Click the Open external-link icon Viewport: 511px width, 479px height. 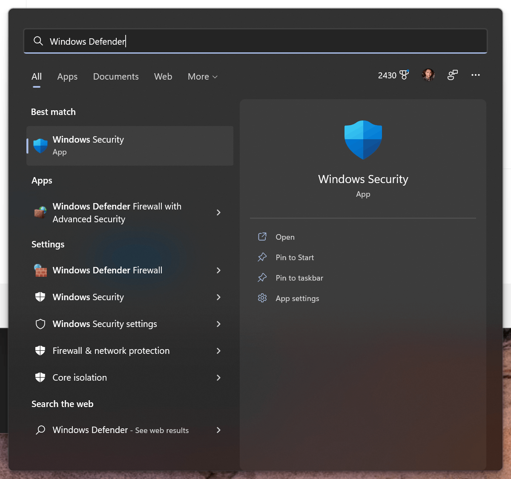tap(262, 237)
